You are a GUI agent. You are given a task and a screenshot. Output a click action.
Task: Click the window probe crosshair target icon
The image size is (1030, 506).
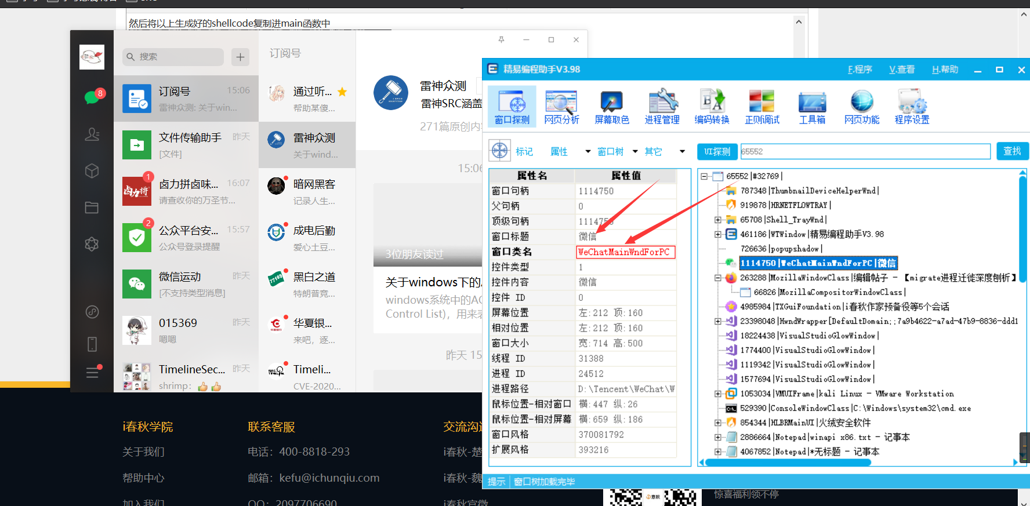500,151
